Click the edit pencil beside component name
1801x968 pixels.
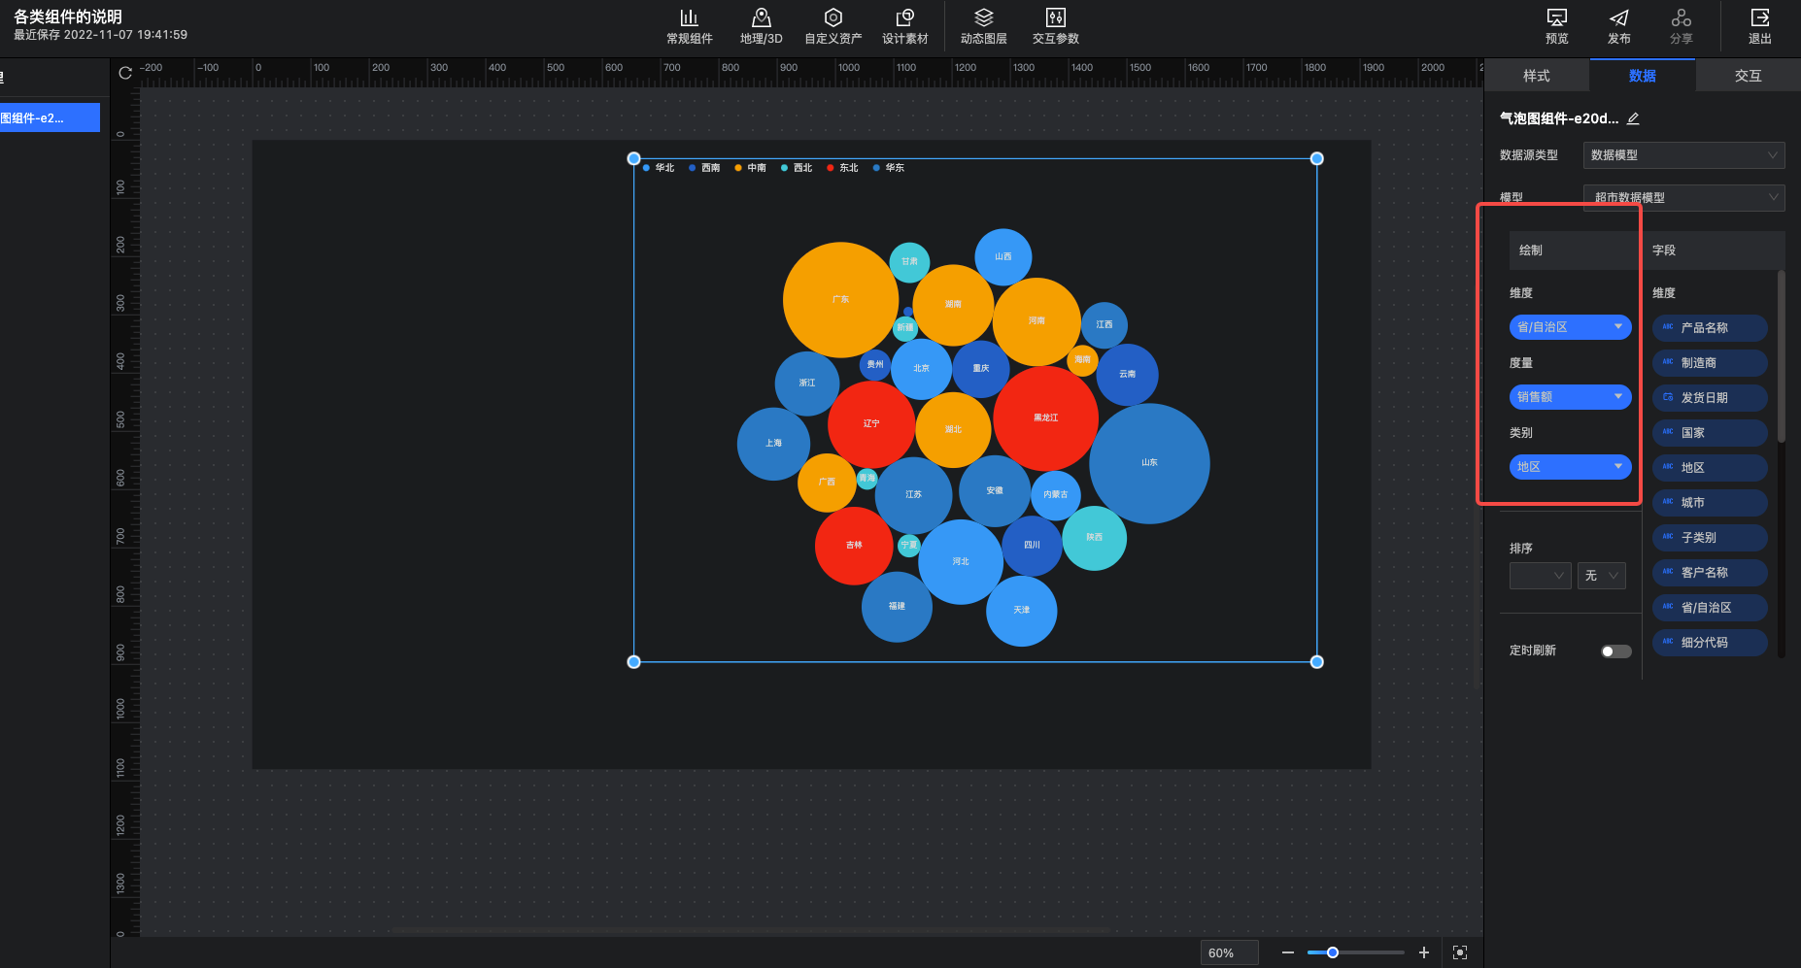click(1633, 118)
